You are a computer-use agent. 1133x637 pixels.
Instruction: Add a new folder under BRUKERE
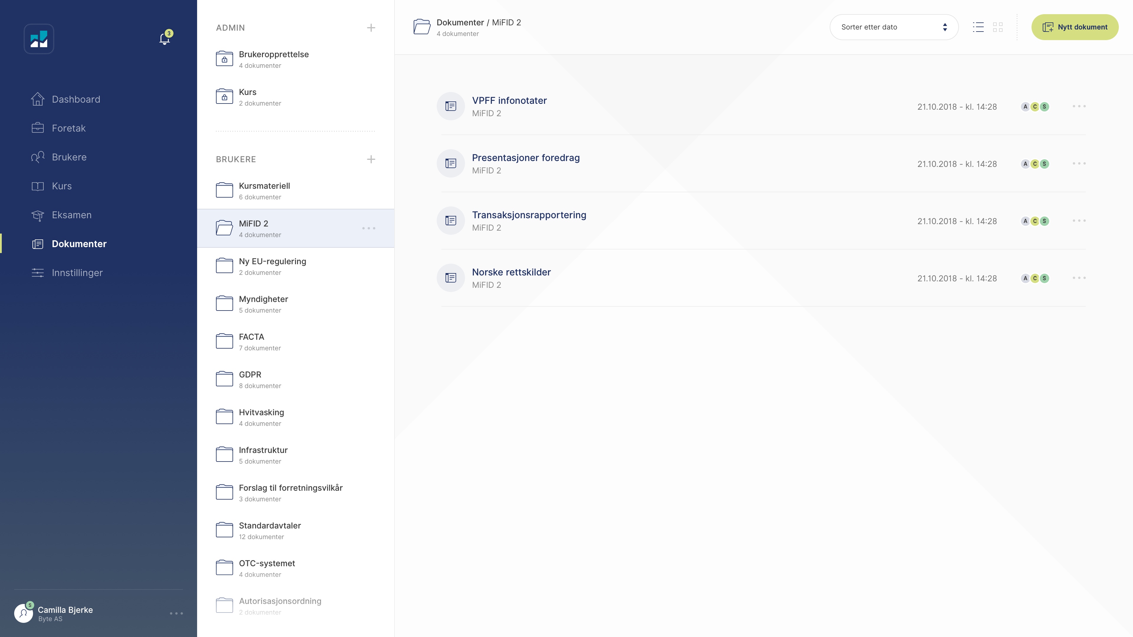click(x=371, y=159)
